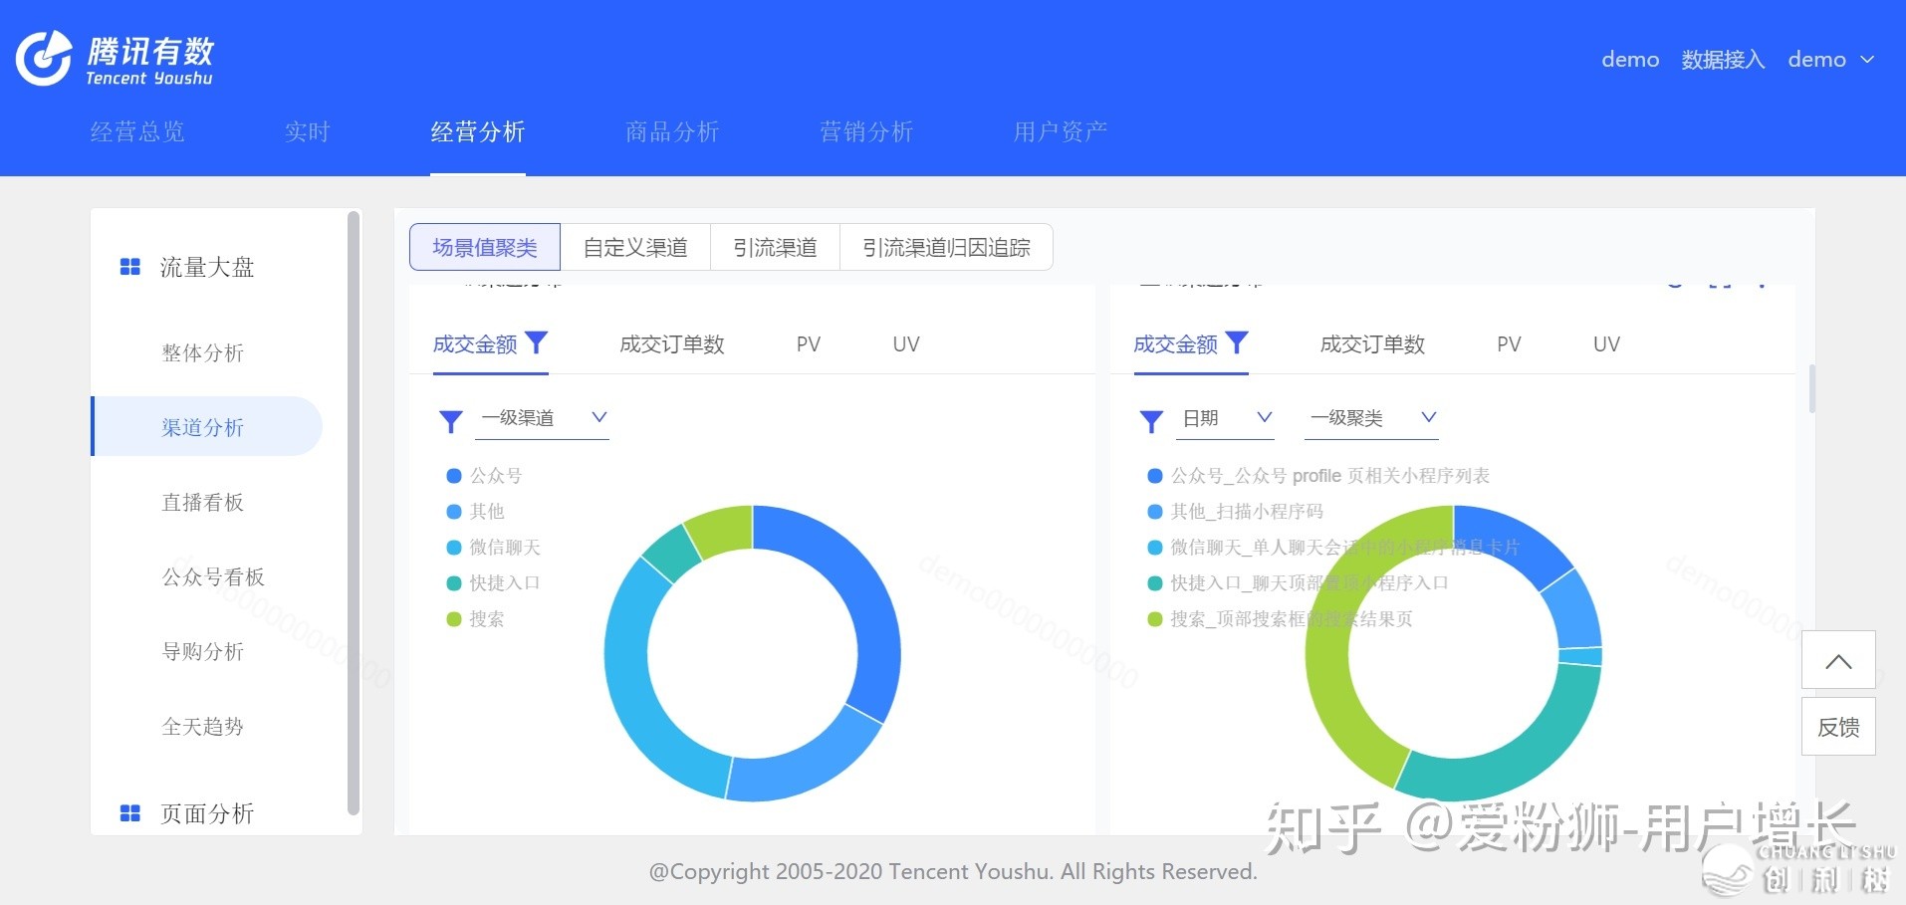This screenshot has width=1906, height=905.
Task: Click filter icon beside right 成交金额 tab
Action: (1237, 343)
